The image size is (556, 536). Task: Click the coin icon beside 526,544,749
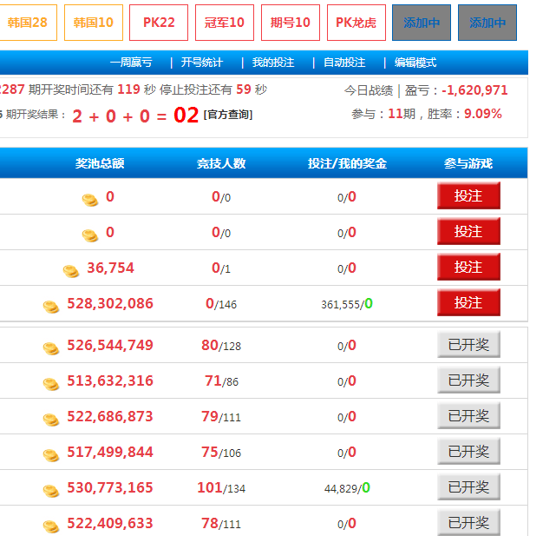pyautogui.click(x=51, y=348)
